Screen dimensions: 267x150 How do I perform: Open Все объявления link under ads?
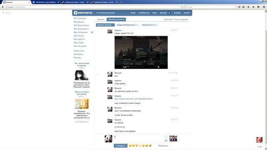click(82, 122)
